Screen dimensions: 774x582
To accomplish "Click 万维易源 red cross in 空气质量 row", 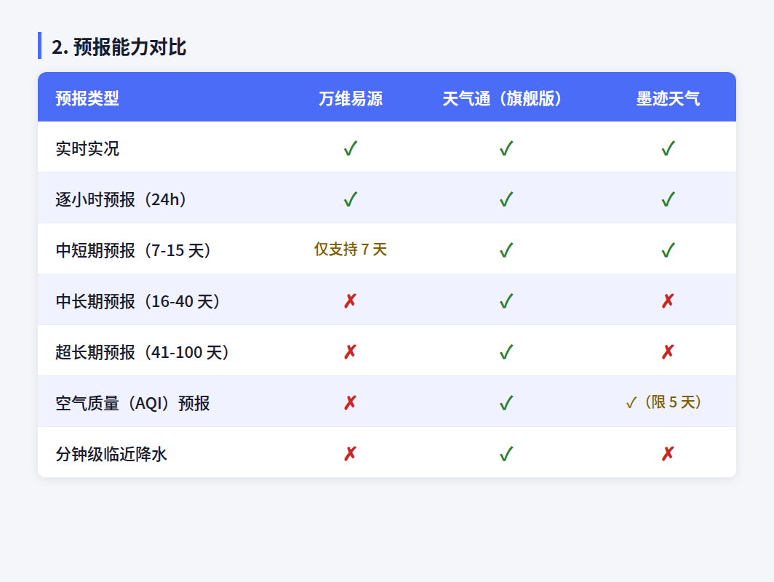I will 351,403.
